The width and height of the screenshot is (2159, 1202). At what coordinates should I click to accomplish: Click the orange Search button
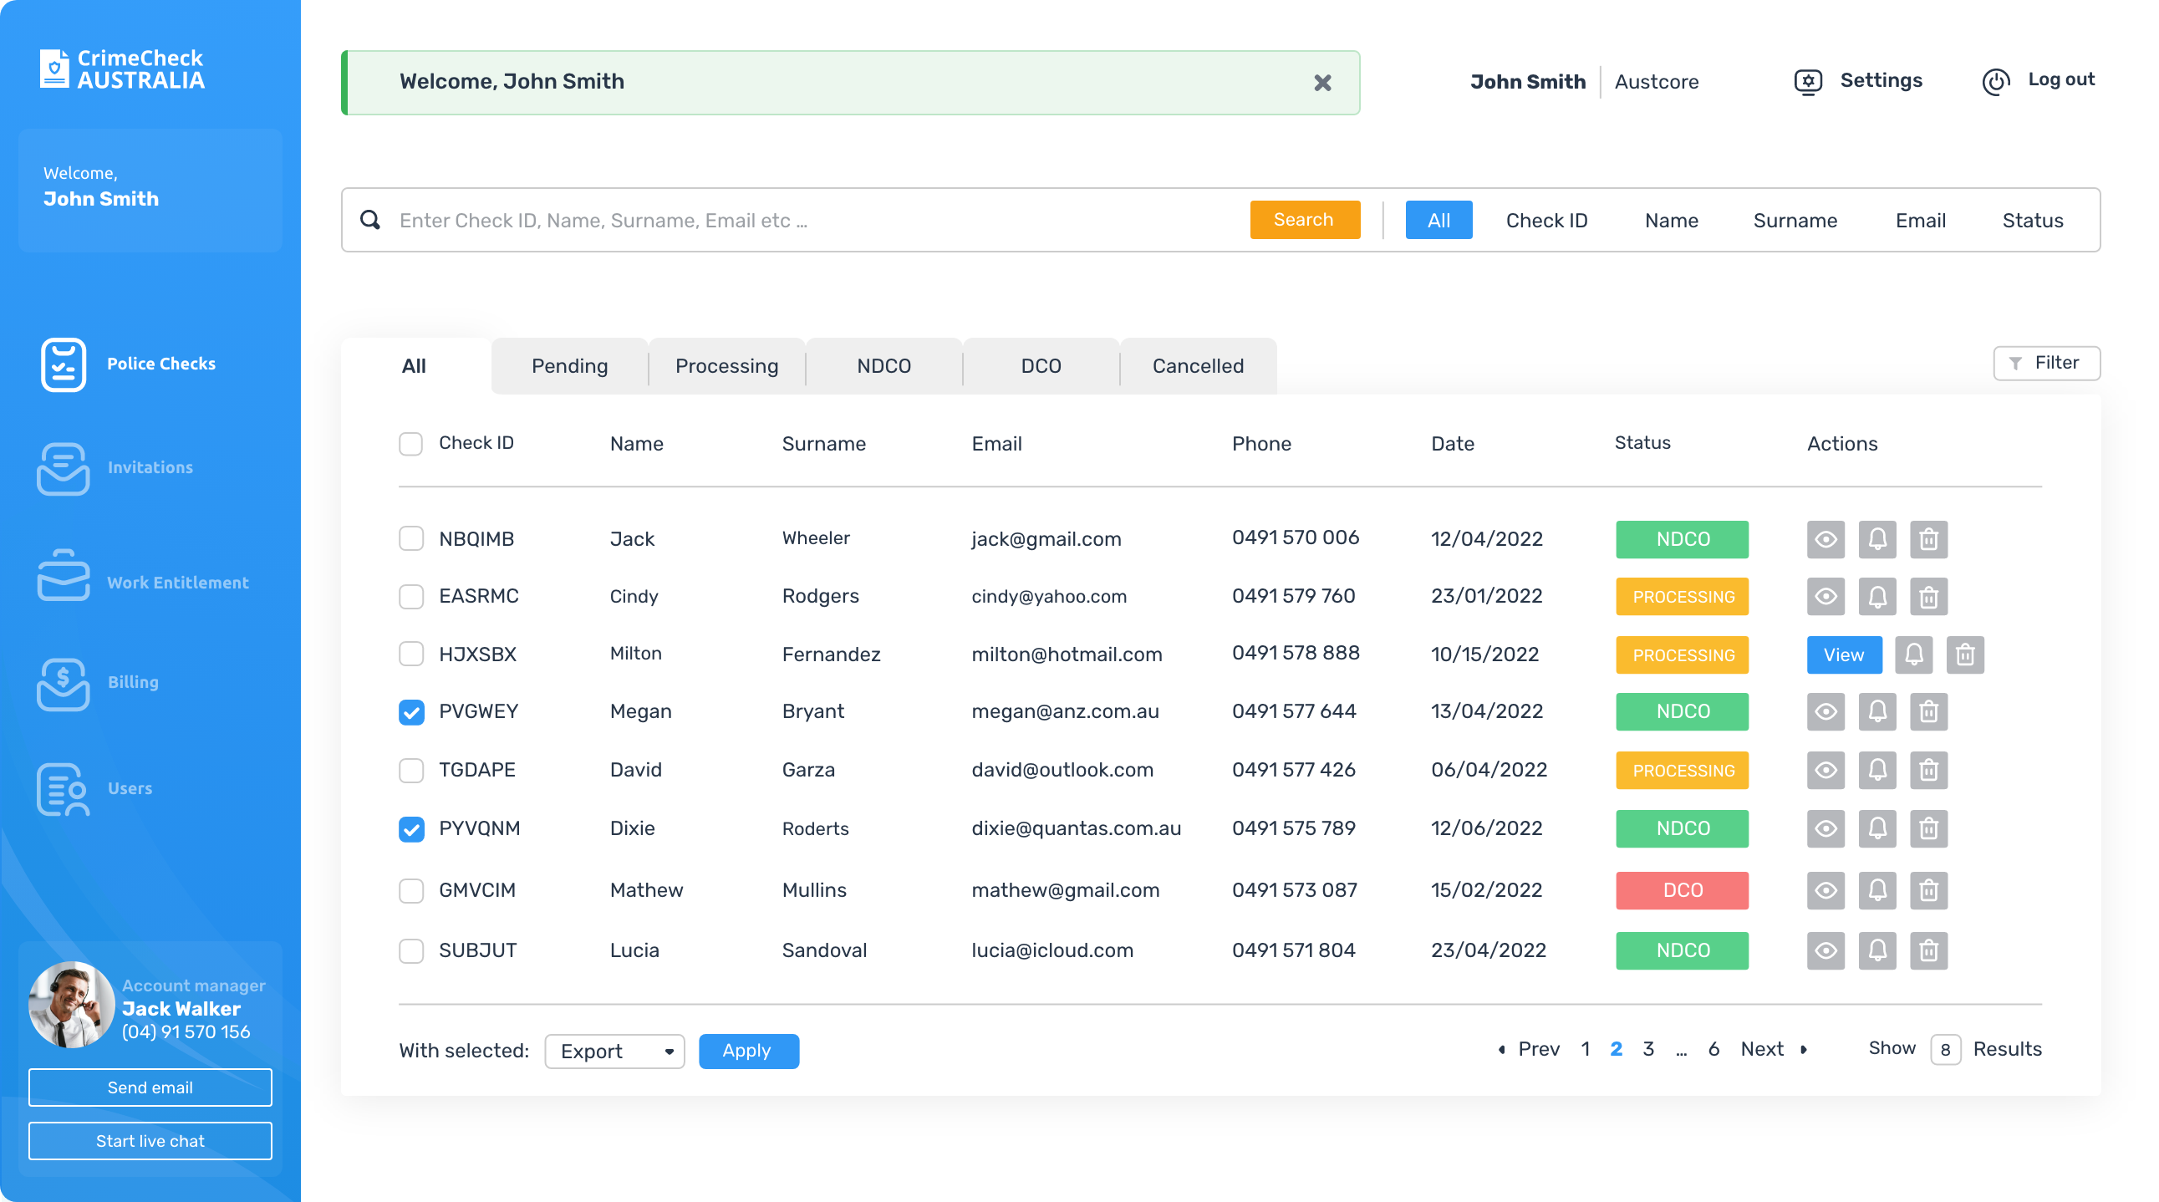pyautogui.click(x=1304, y=220)
